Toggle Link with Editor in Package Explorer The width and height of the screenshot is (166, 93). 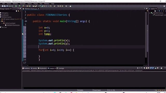coord(18,11)
